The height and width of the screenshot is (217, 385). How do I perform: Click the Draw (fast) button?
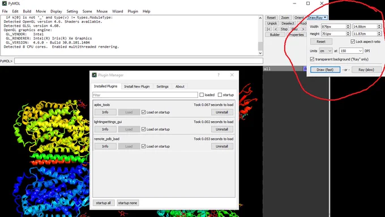(325, 70)
